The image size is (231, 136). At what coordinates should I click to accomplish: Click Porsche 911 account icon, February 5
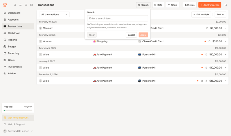pos(139,54)
